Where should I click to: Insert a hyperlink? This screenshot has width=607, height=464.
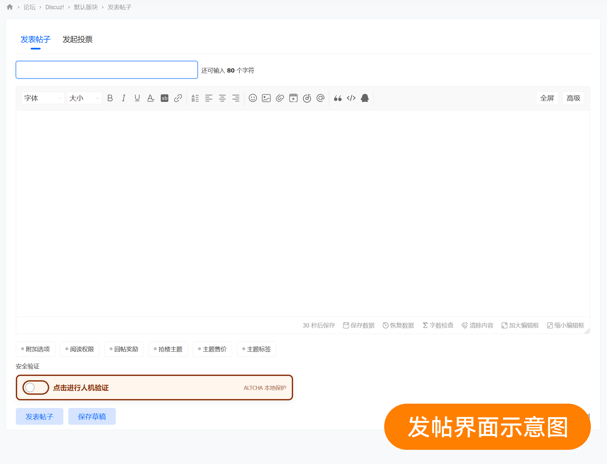tap(178, 98)
